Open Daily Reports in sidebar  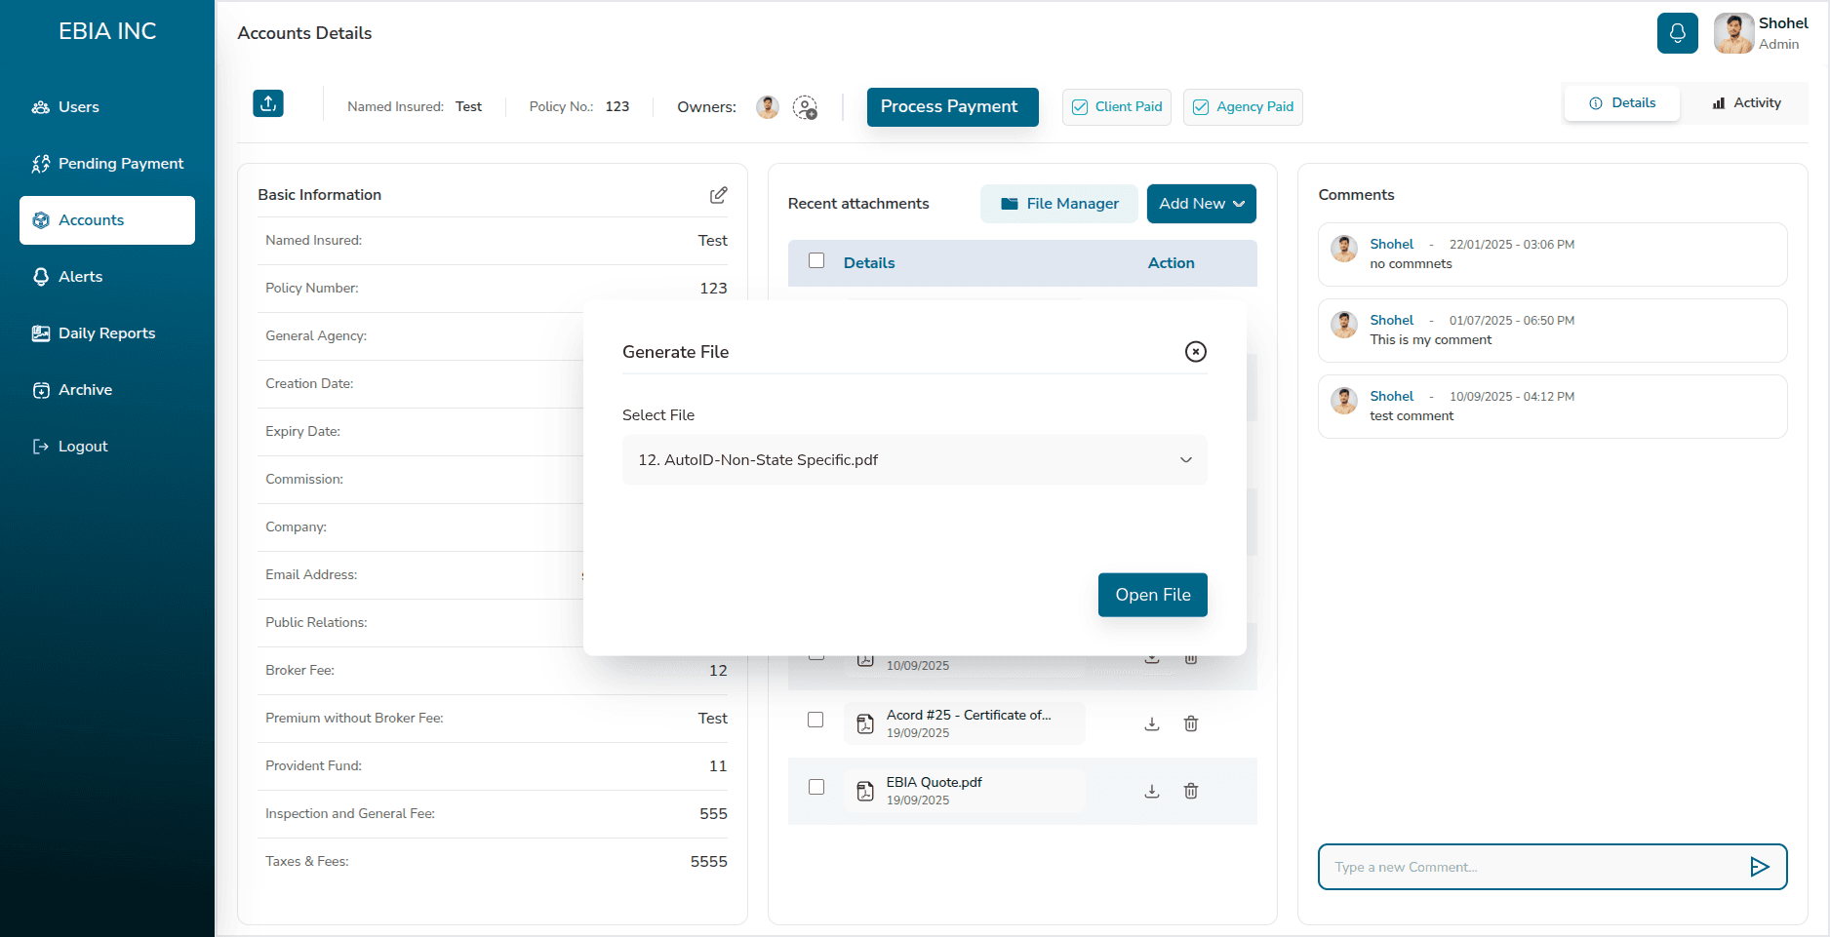107,333
